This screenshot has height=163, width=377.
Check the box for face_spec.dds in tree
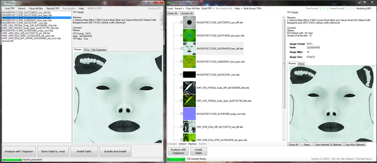[181, 62]
